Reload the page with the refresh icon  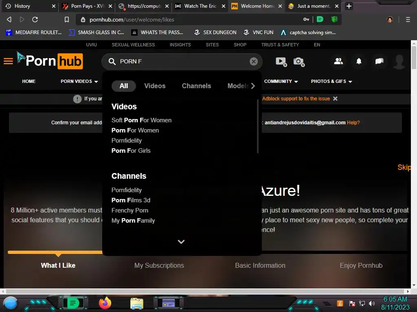click(x=35, y=19)
